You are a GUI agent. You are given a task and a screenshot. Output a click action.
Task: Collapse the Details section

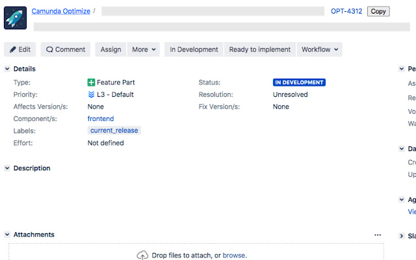point(7,69)
